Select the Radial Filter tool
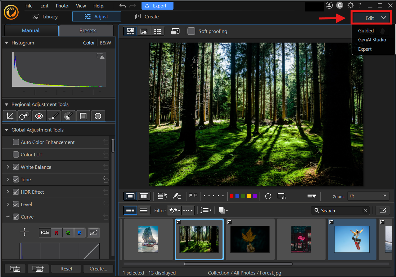Image resolution: width=396 pixels, height=277 pixels. [x=98, y=116]
